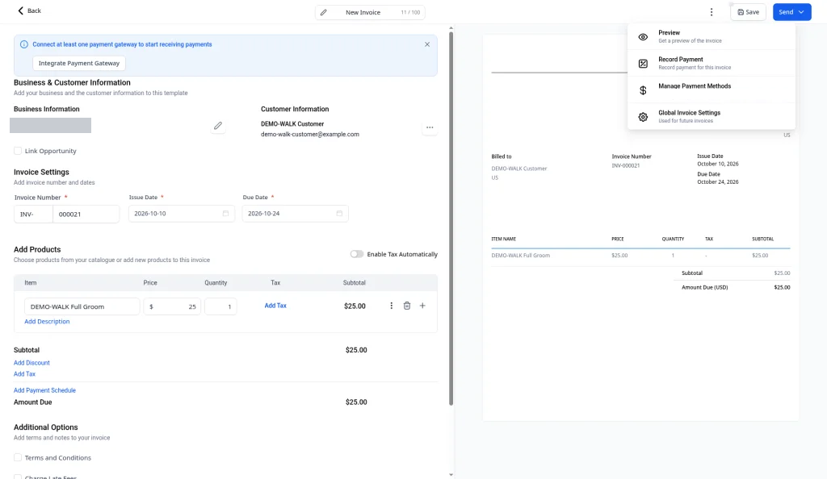Edit invoice name pencil icon
The width and height of the screenshot is (827, 479).
click(x=323, y=12)
